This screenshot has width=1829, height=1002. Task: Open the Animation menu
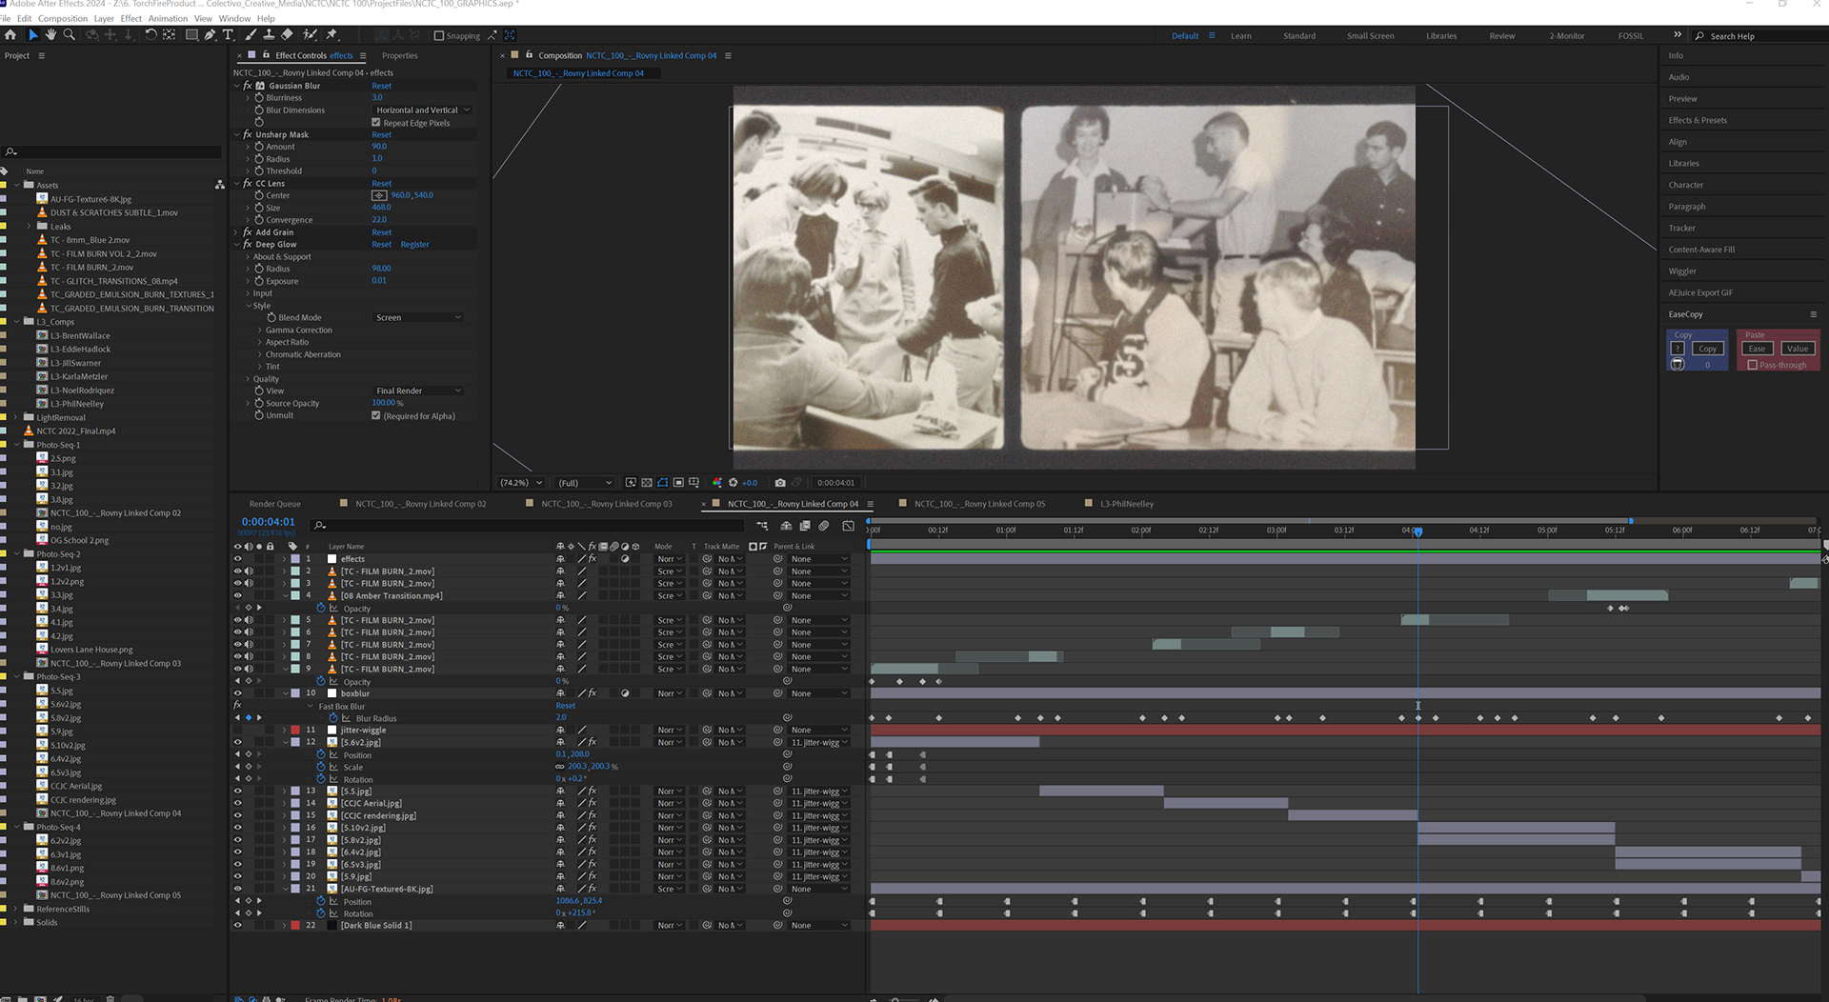coord(168,18)
